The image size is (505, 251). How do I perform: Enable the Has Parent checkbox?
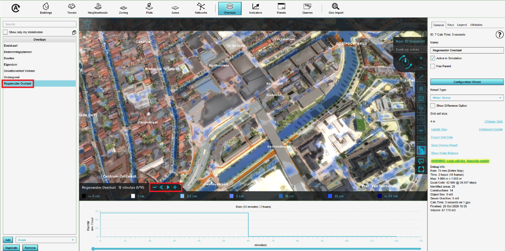pyautogui.click(x=433, y=66)
